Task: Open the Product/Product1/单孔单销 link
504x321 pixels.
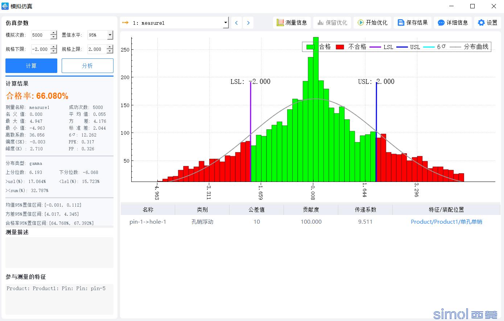Action: pyautogui.click(x=446, y=222)
